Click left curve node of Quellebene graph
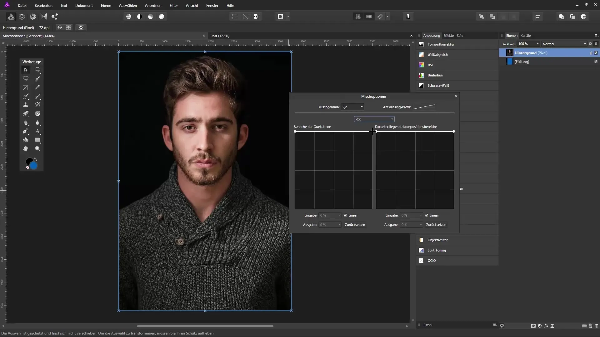The height and width of the screenshot is (337, 600). coord(295,131)
